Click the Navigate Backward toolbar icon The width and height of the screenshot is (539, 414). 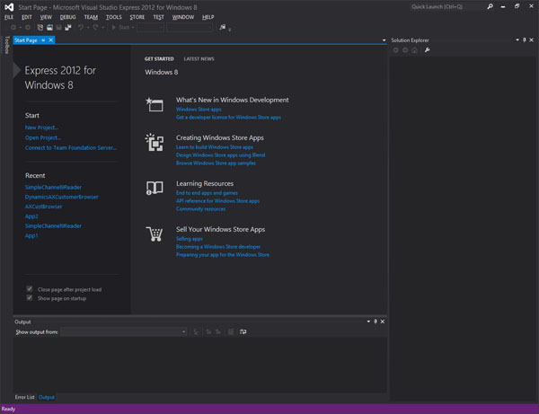13,28
